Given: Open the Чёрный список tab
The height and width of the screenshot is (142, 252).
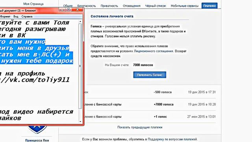Looking at the screenshot, I should [x=156, y=6].
